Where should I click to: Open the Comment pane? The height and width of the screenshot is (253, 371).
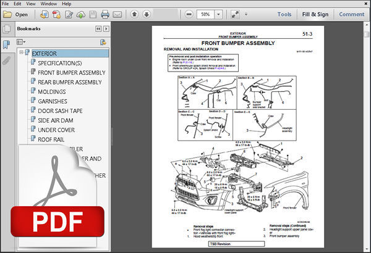click(351, 14)
